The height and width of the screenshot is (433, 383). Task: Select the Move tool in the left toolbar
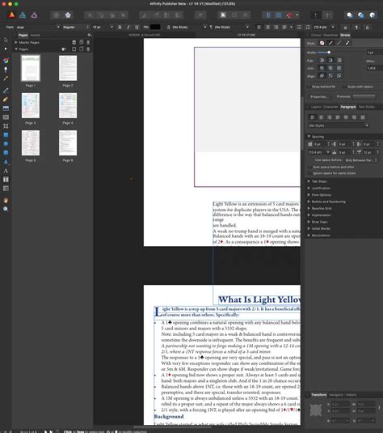pos(6,40)
